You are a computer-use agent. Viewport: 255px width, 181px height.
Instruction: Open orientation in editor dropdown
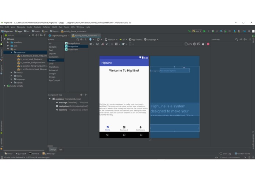99,40
